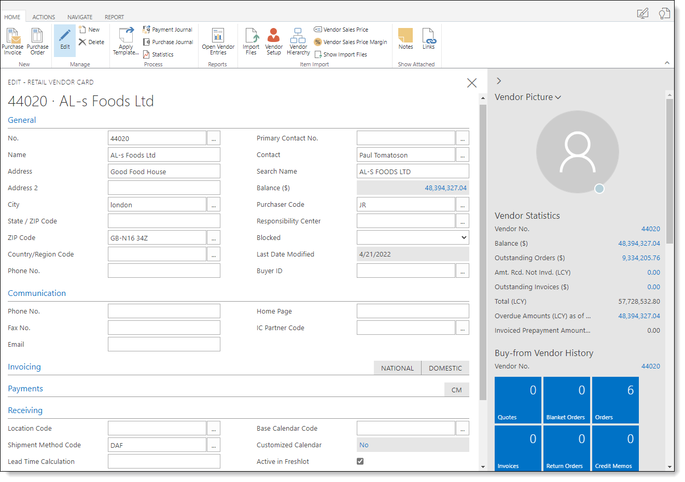
Task: Collapse the factbox pane with chevron
Action: 498,81
